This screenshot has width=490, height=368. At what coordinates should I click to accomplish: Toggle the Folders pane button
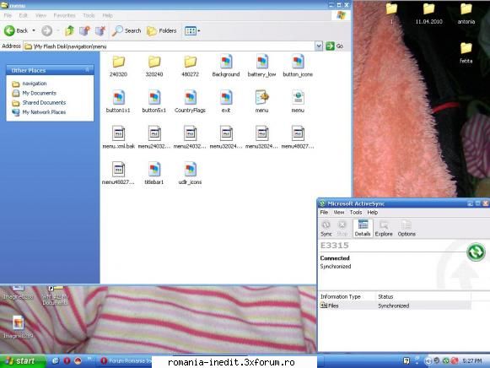click(x=162, y=30)
